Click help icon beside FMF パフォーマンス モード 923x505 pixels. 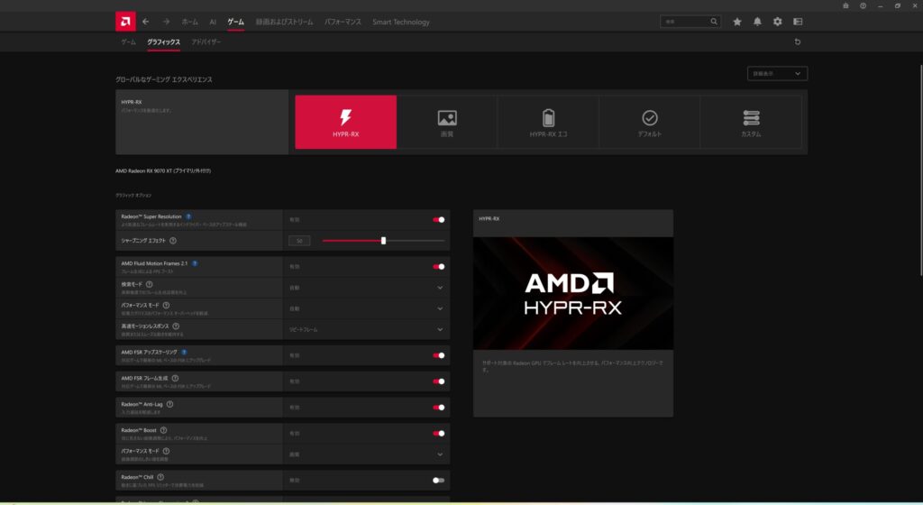tap(166, 306)
